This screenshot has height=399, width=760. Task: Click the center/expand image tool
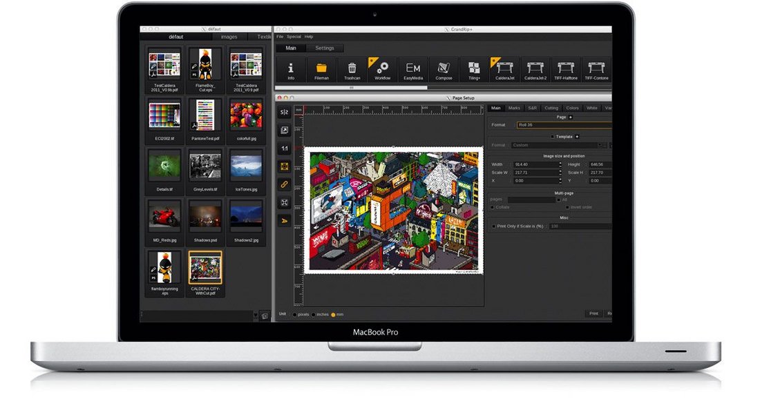(x=285, y=202)
